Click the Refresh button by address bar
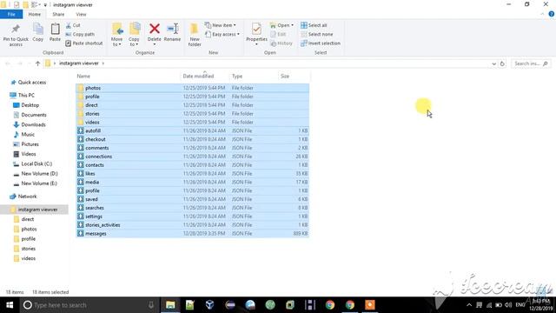The width and height of the screenshot is (556, 313). [502, 63]
